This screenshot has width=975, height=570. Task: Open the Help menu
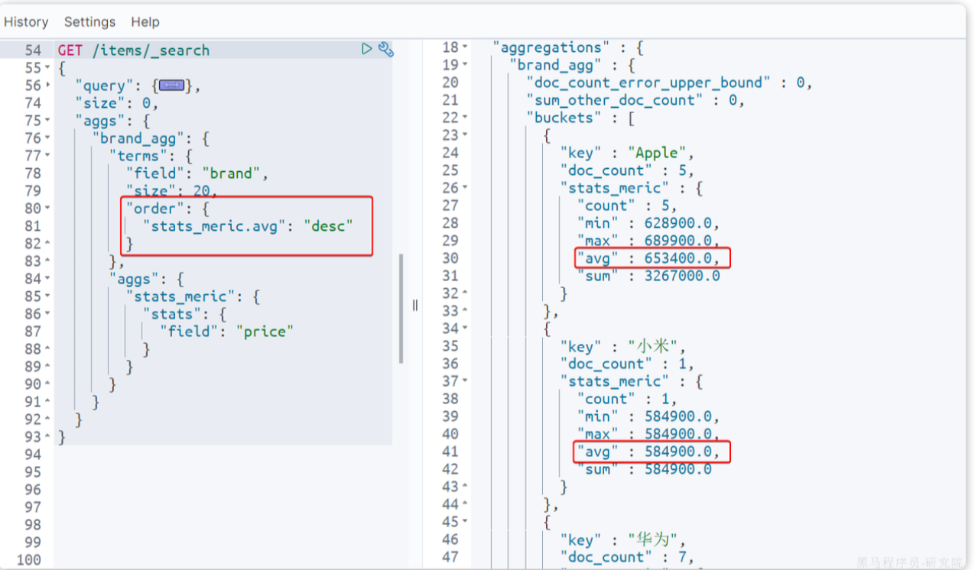[145, 22]
